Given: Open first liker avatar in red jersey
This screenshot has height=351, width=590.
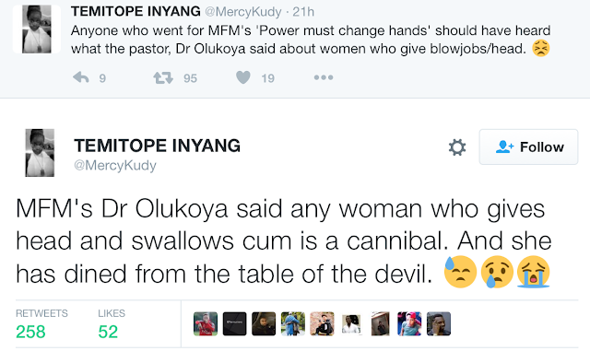Looking at the screenshot, I should tap(206, 323).
